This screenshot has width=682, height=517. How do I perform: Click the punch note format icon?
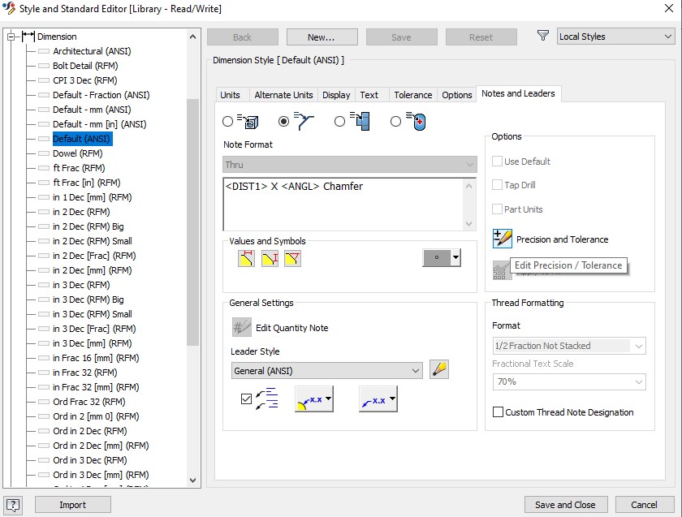click(x=417, y=121)
